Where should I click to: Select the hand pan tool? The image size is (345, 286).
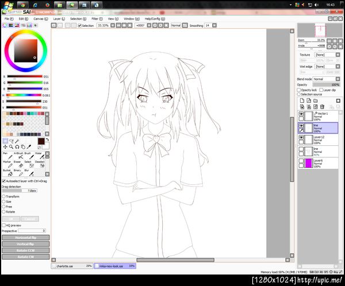click(x=23, y=147)
